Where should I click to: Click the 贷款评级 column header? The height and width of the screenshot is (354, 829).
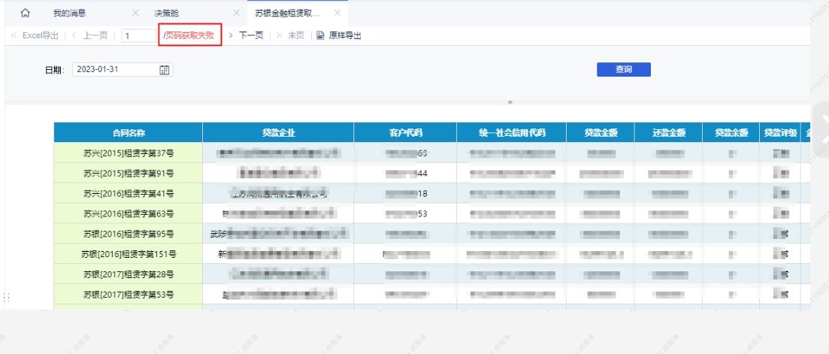780,132
